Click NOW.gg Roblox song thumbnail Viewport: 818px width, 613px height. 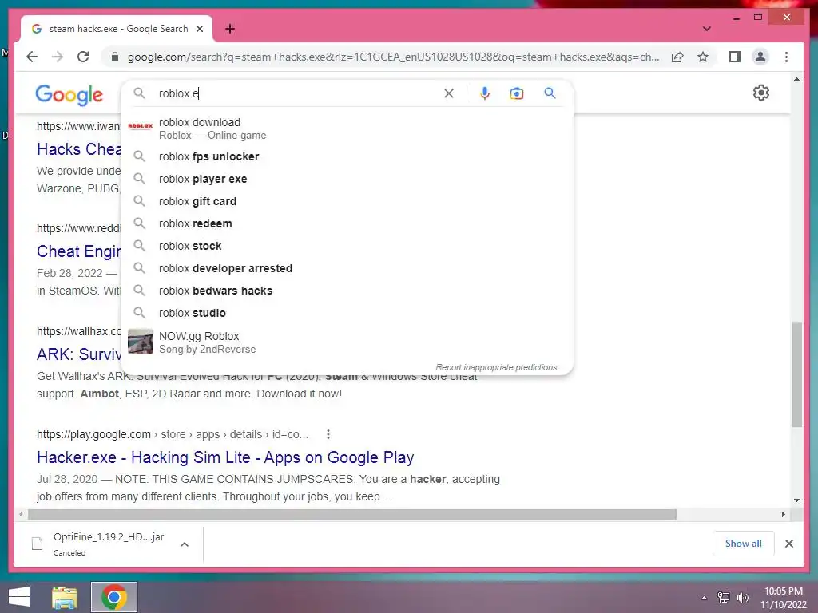click(x=141, y=342)
